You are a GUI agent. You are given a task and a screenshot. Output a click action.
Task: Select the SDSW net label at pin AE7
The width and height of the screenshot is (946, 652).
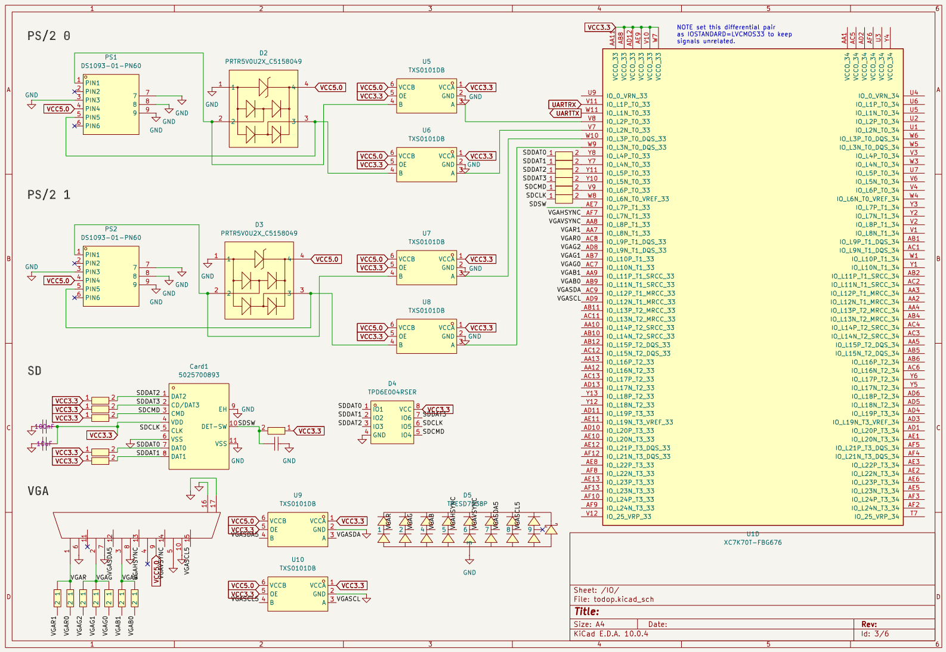[x=538, y=204]
